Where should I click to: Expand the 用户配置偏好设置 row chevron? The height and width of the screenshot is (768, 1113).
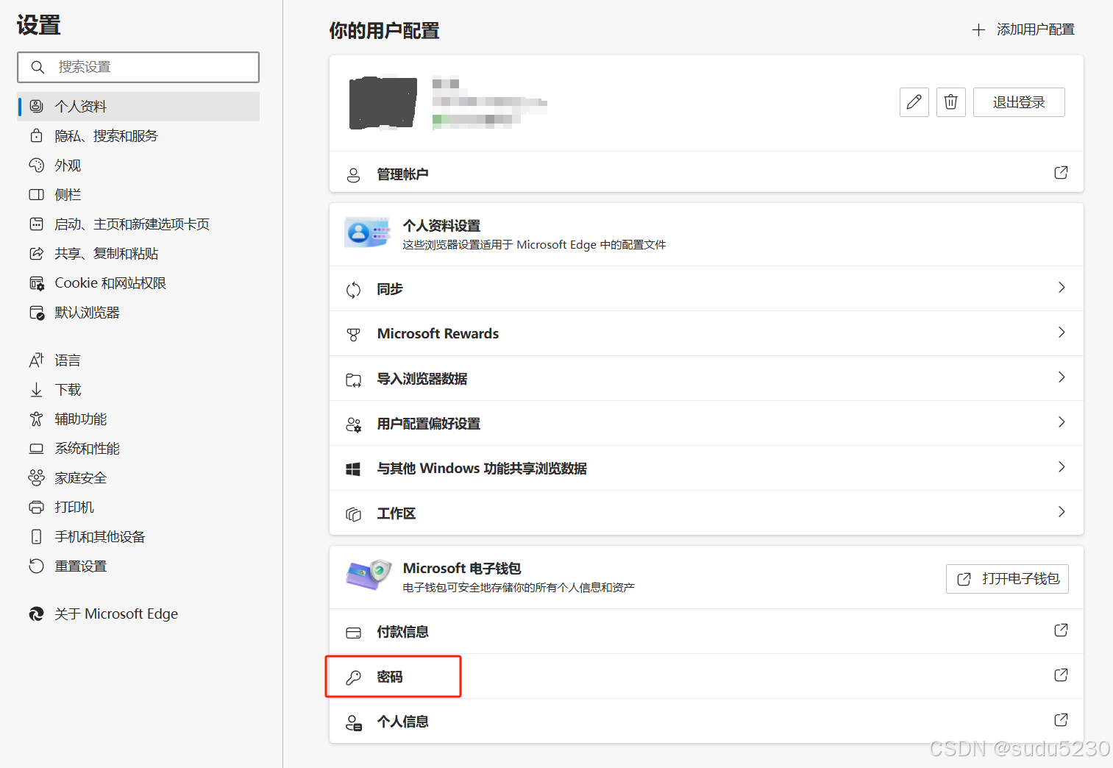tap(1062, 422)
